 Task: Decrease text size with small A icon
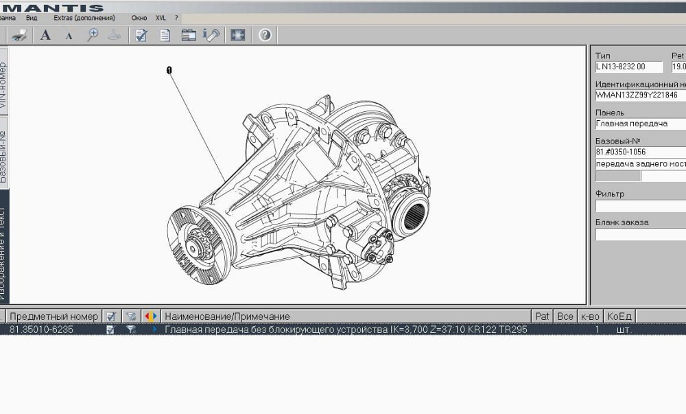coord(69,36)
